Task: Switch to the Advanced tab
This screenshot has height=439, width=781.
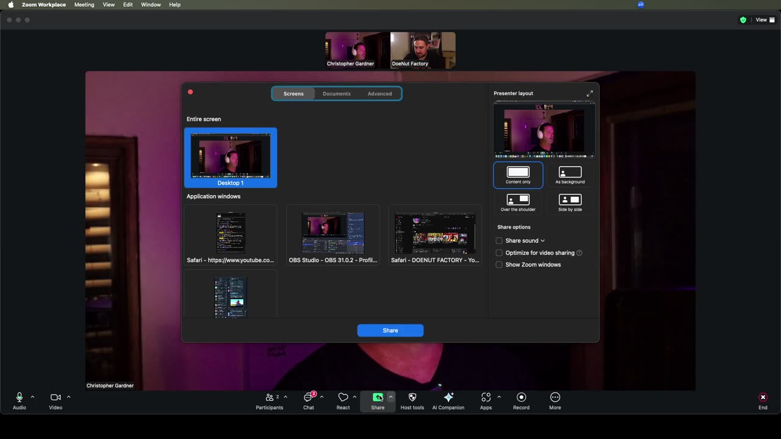Action: tap(380, 94)
